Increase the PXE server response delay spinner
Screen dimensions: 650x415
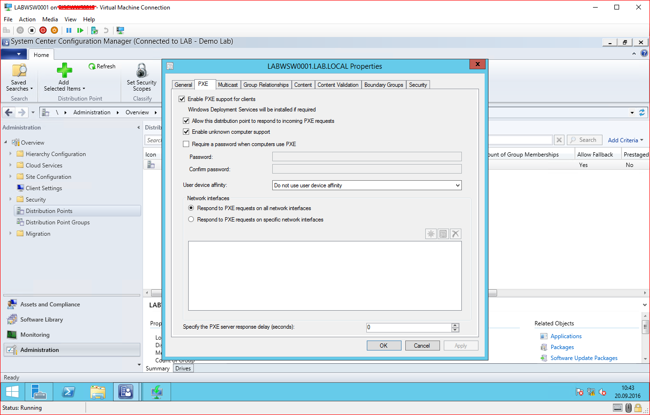pyautogui.click(x=455, y=325)
